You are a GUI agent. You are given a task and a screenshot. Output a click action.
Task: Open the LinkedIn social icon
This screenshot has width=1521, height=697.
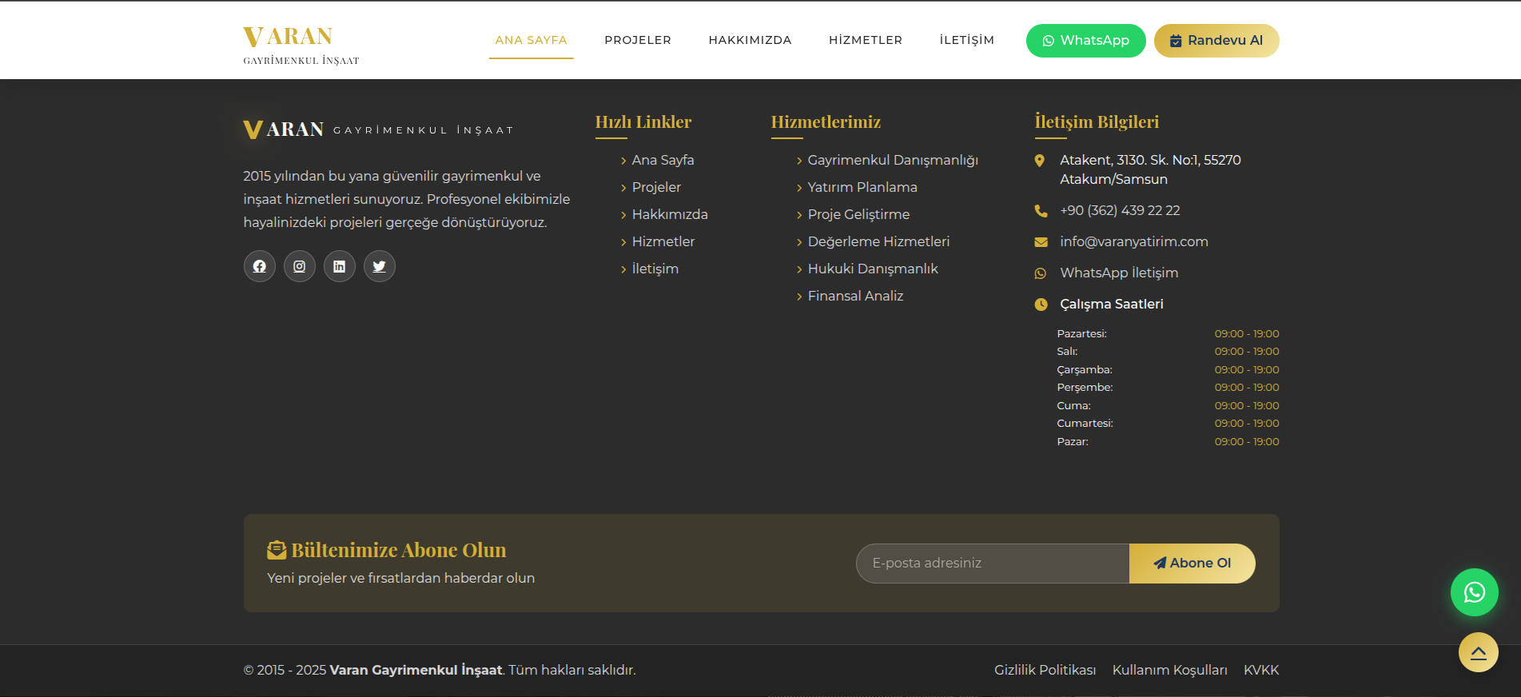[x=340, y=266]
